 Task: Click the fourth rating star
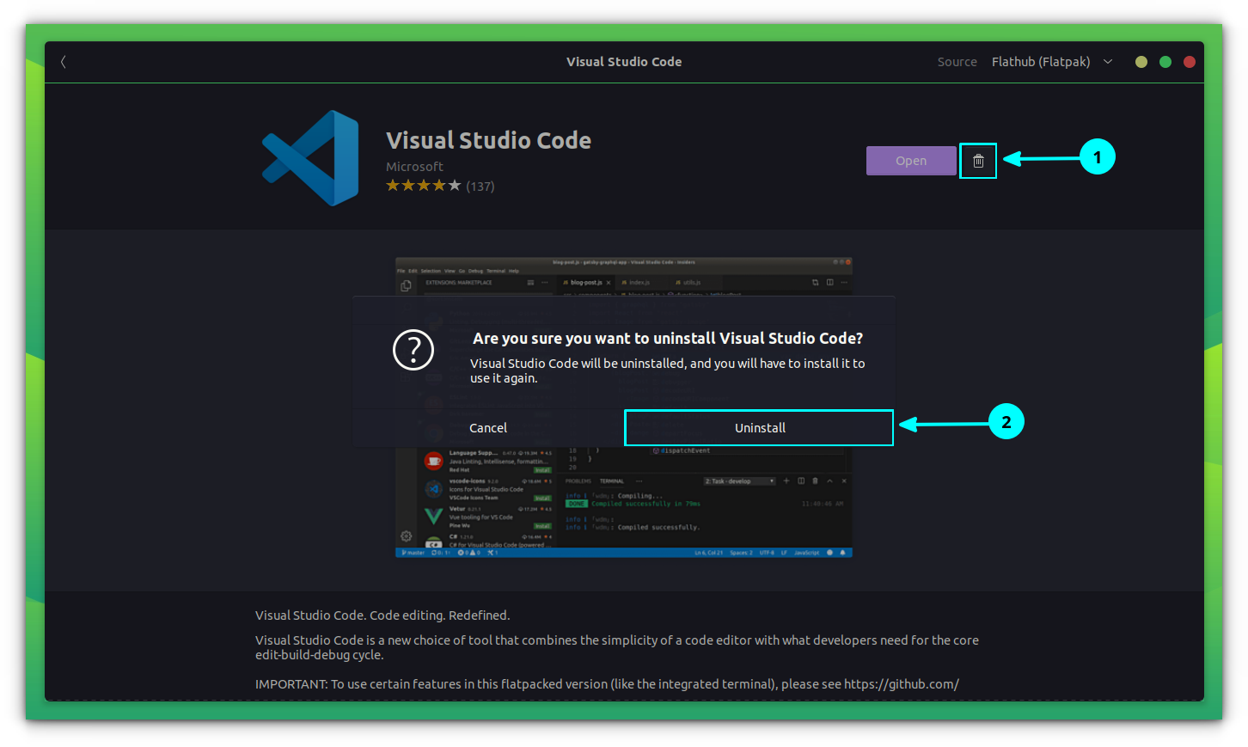click(x=439, y=185)
